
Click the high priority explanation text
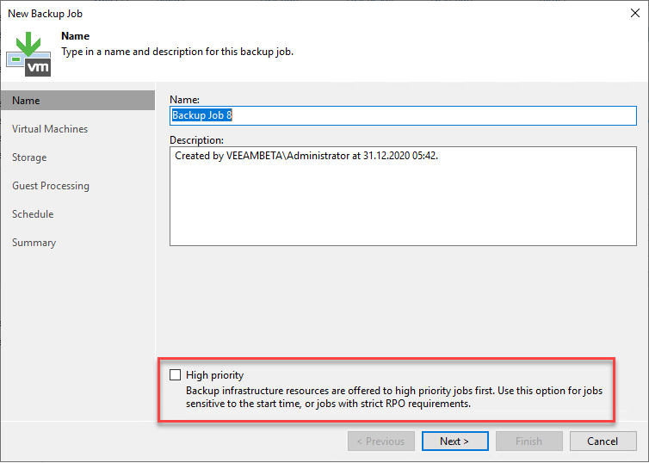tap(394, 398)
